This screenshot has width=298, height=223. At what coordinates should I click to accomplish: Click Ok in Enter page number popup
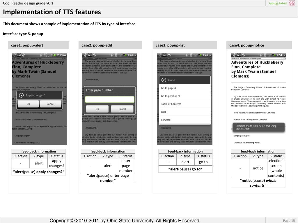97,109
